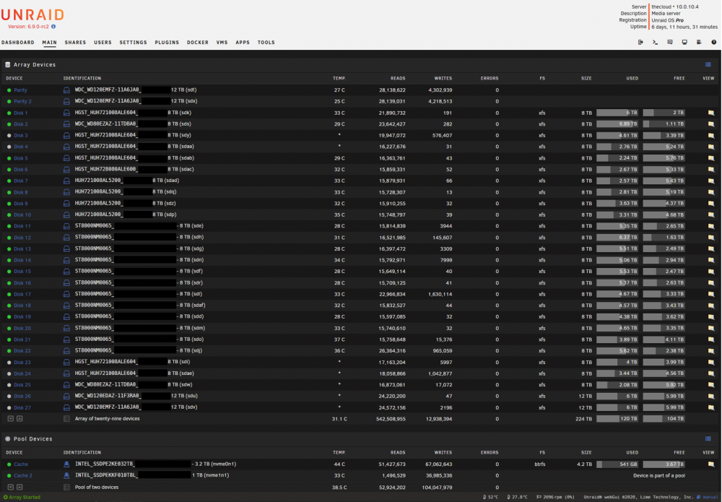This screenshot has height=502, width=722.
Task: Browse Disk 27 with its view folder icon
Action: click(x=711, y=407)
